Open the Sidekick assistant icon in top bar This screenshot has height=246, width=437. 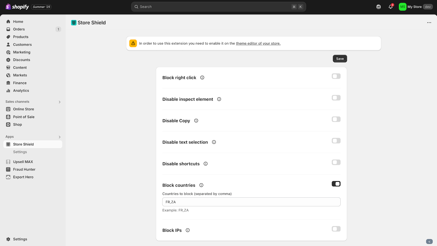click(x=379, y=7)
